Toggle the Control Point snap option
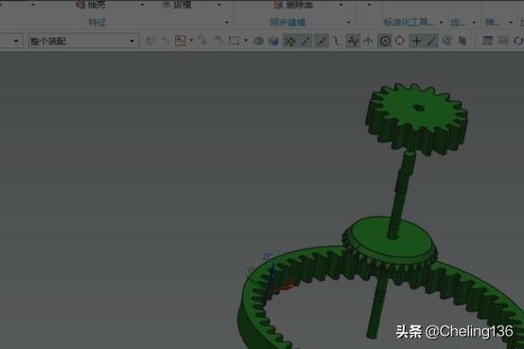 [353, 41]
